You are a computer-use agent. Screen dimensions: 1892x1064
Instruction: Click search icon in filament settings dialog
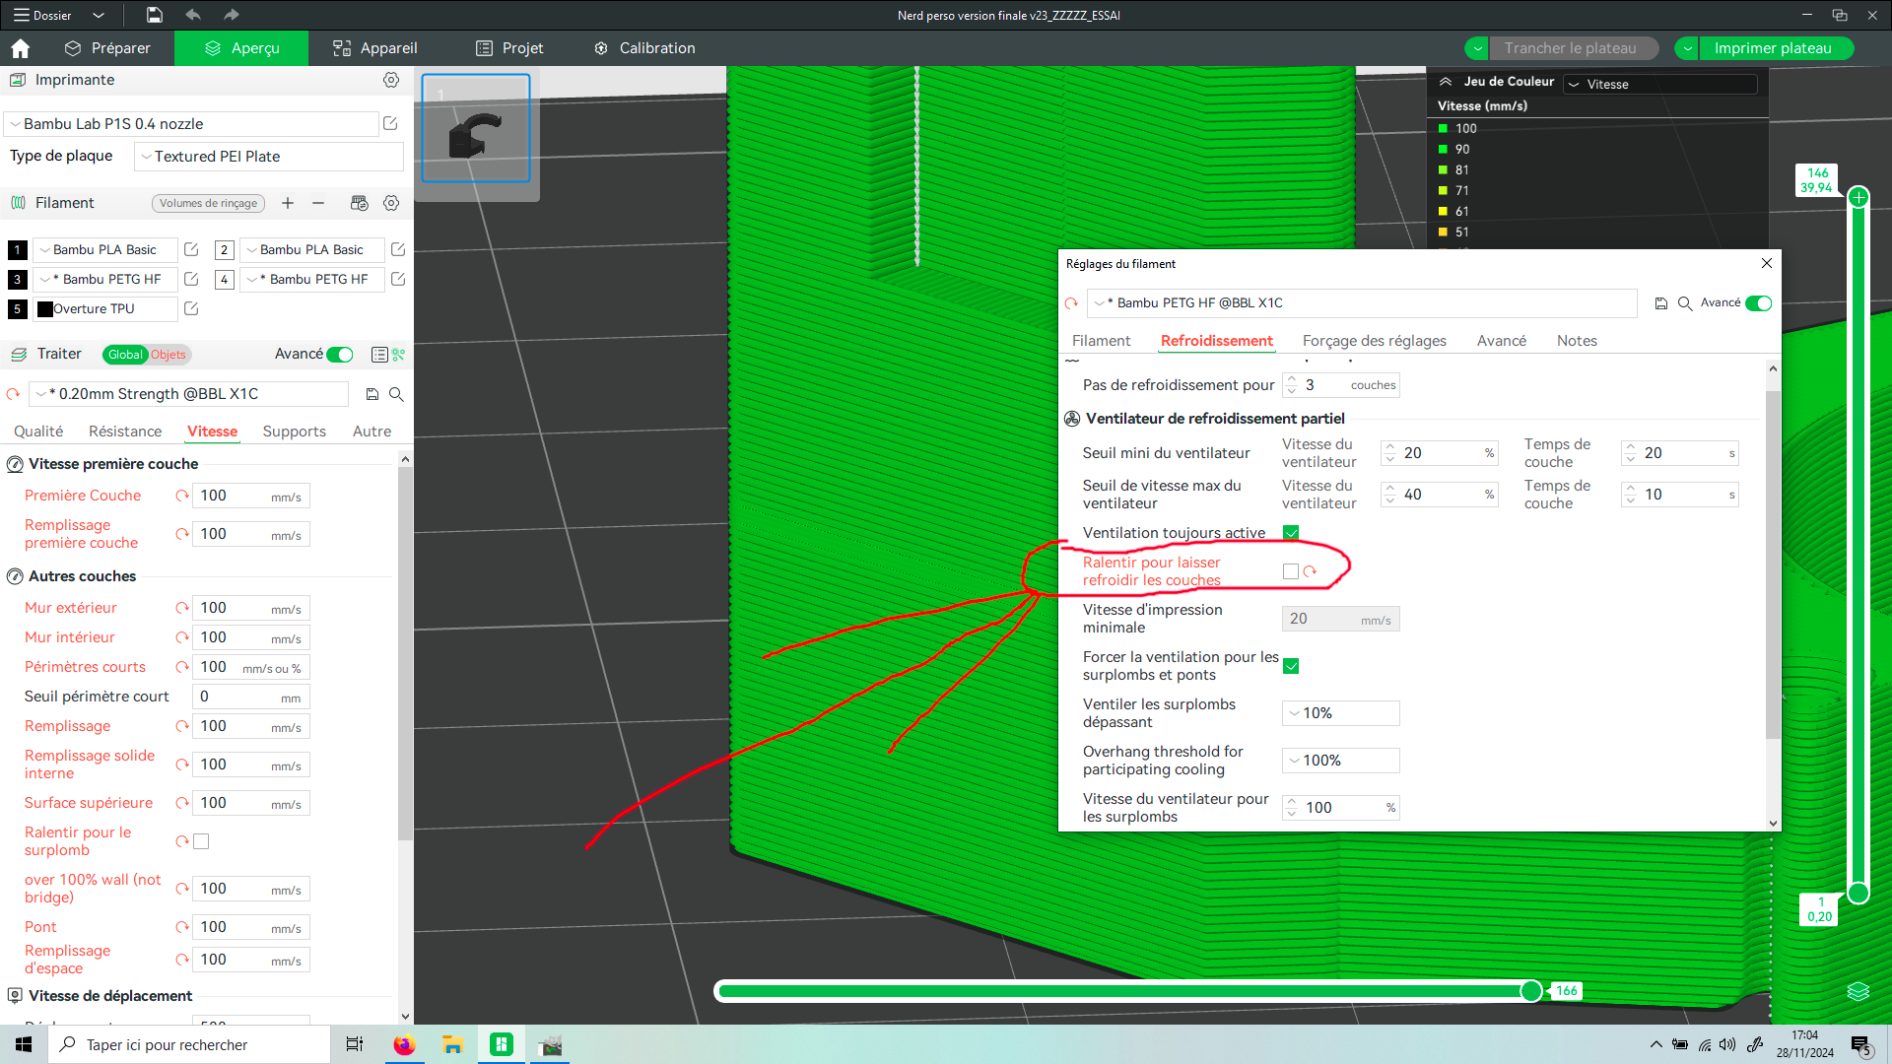pos(1685,303)
